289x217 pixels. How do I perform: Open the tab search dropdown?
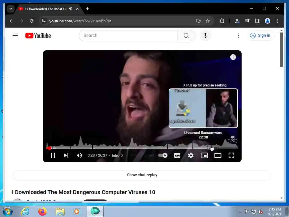(x=11, y=9)
